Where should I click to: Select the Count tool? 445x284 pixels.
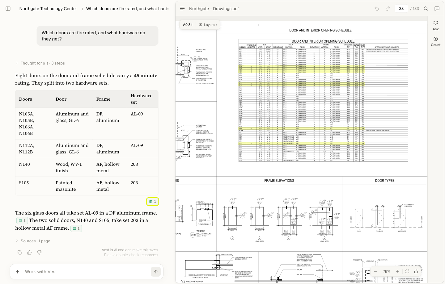click(436, 41)
